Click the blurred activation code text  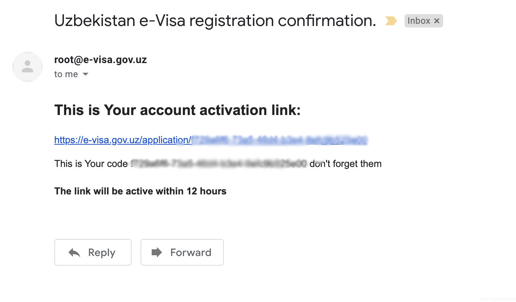coord(219,164)
